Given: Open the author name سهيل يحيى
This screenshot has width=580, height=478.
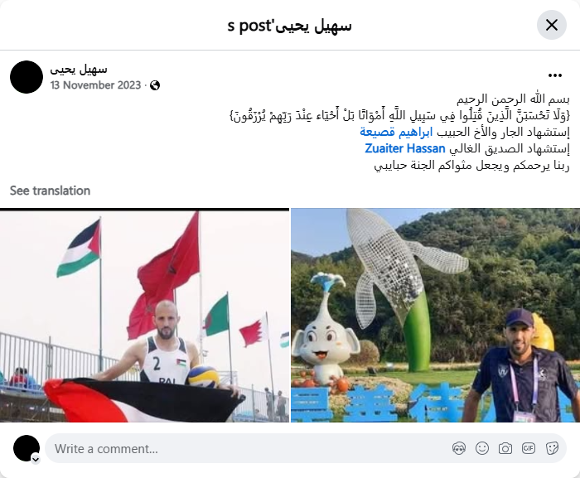Looking at the screenshot, I should click(79, 70).
